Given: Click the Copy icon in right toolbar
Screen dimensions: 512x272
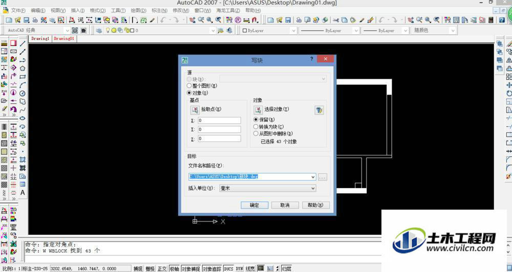Looking at the screenshot, I should click(345, 20).
